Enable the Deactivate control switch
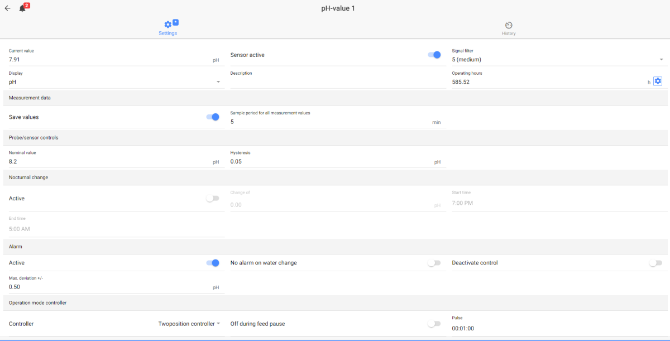This screenshot has height=341, width=670. [655, 263]
